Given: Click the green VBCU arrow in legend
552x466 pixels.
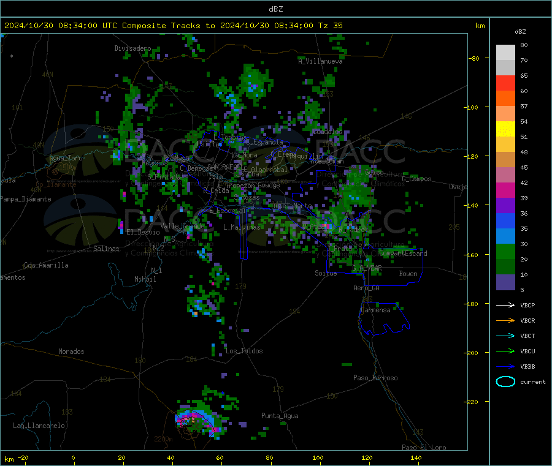Looking at the screenshot, I should (x=505, y=351).
